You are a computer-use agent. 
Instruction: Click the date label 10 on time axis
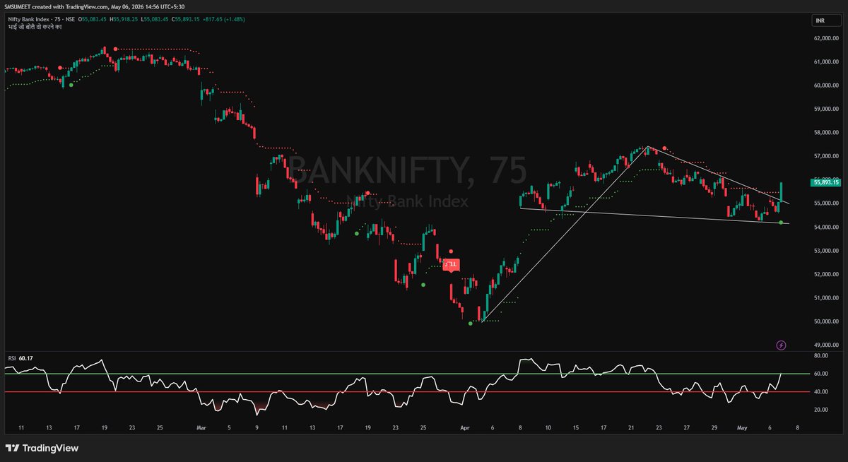548,428
